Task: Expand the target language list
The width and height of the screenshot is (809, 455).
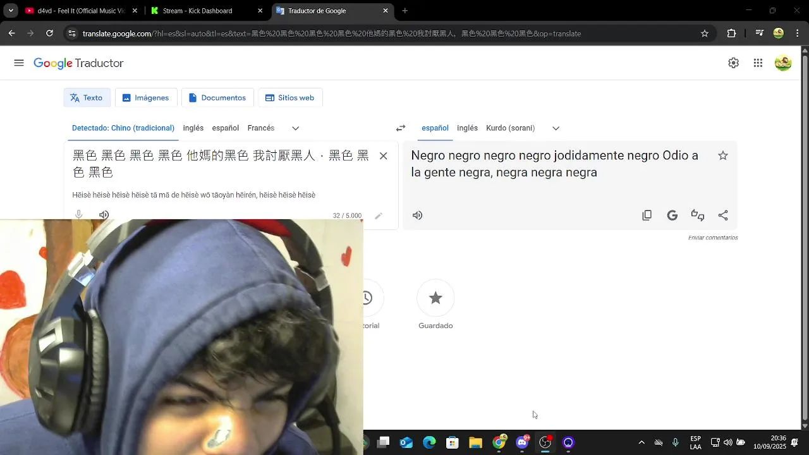Action: (x=556, y=128)
